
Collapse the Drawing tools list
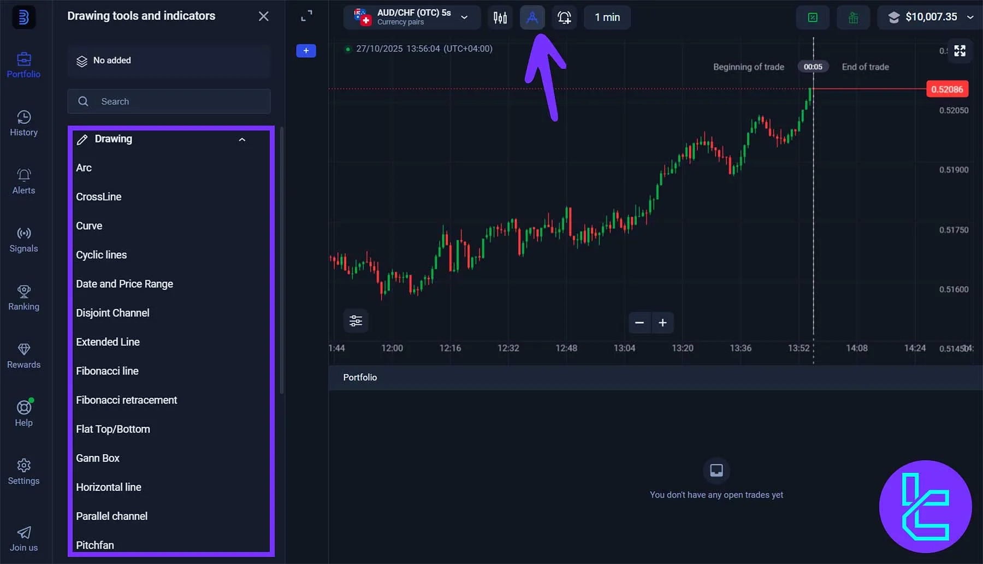point(242,140)
